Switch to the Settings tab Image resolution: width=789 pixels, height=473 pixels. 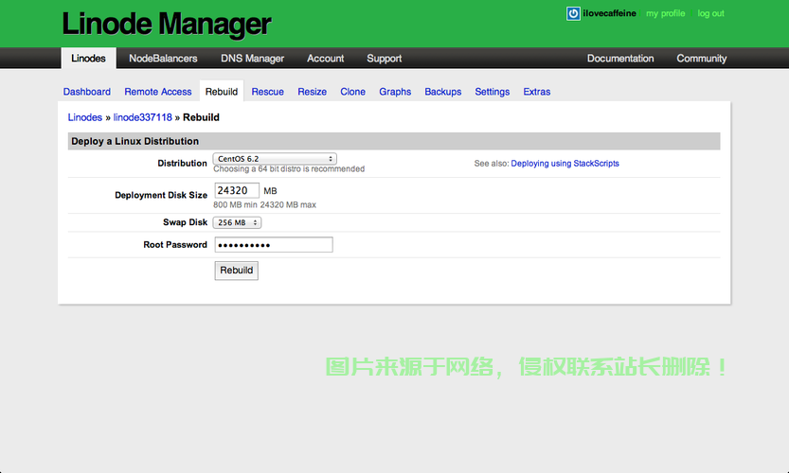[493, 92]
